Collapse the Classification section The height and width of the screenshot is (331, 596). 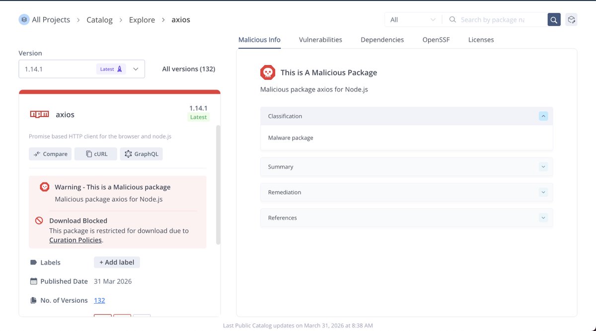(543, 116)
